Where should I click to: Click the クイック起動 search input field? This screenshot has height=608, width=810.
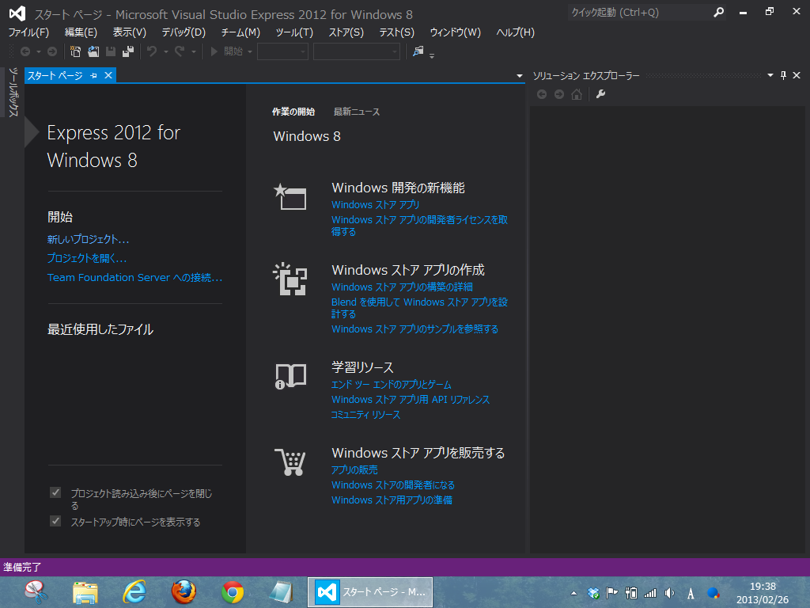[x=639, y=13]
